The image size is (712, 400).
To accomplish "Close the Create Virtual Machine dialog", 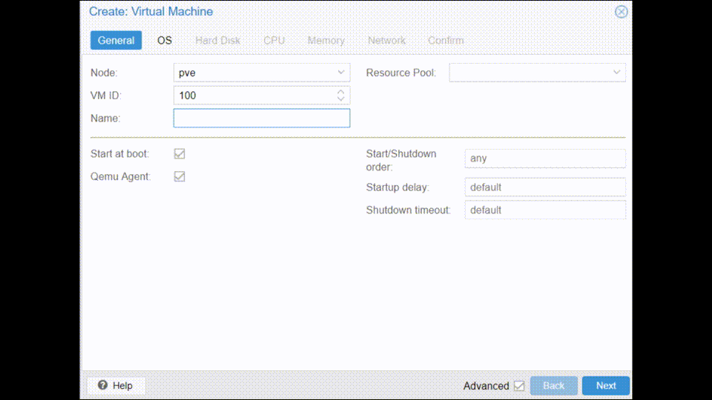I will [622, 12].
